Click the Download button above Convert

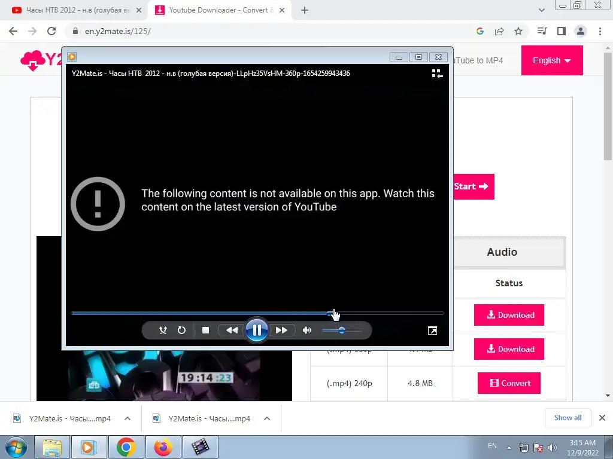coord(509,349)
